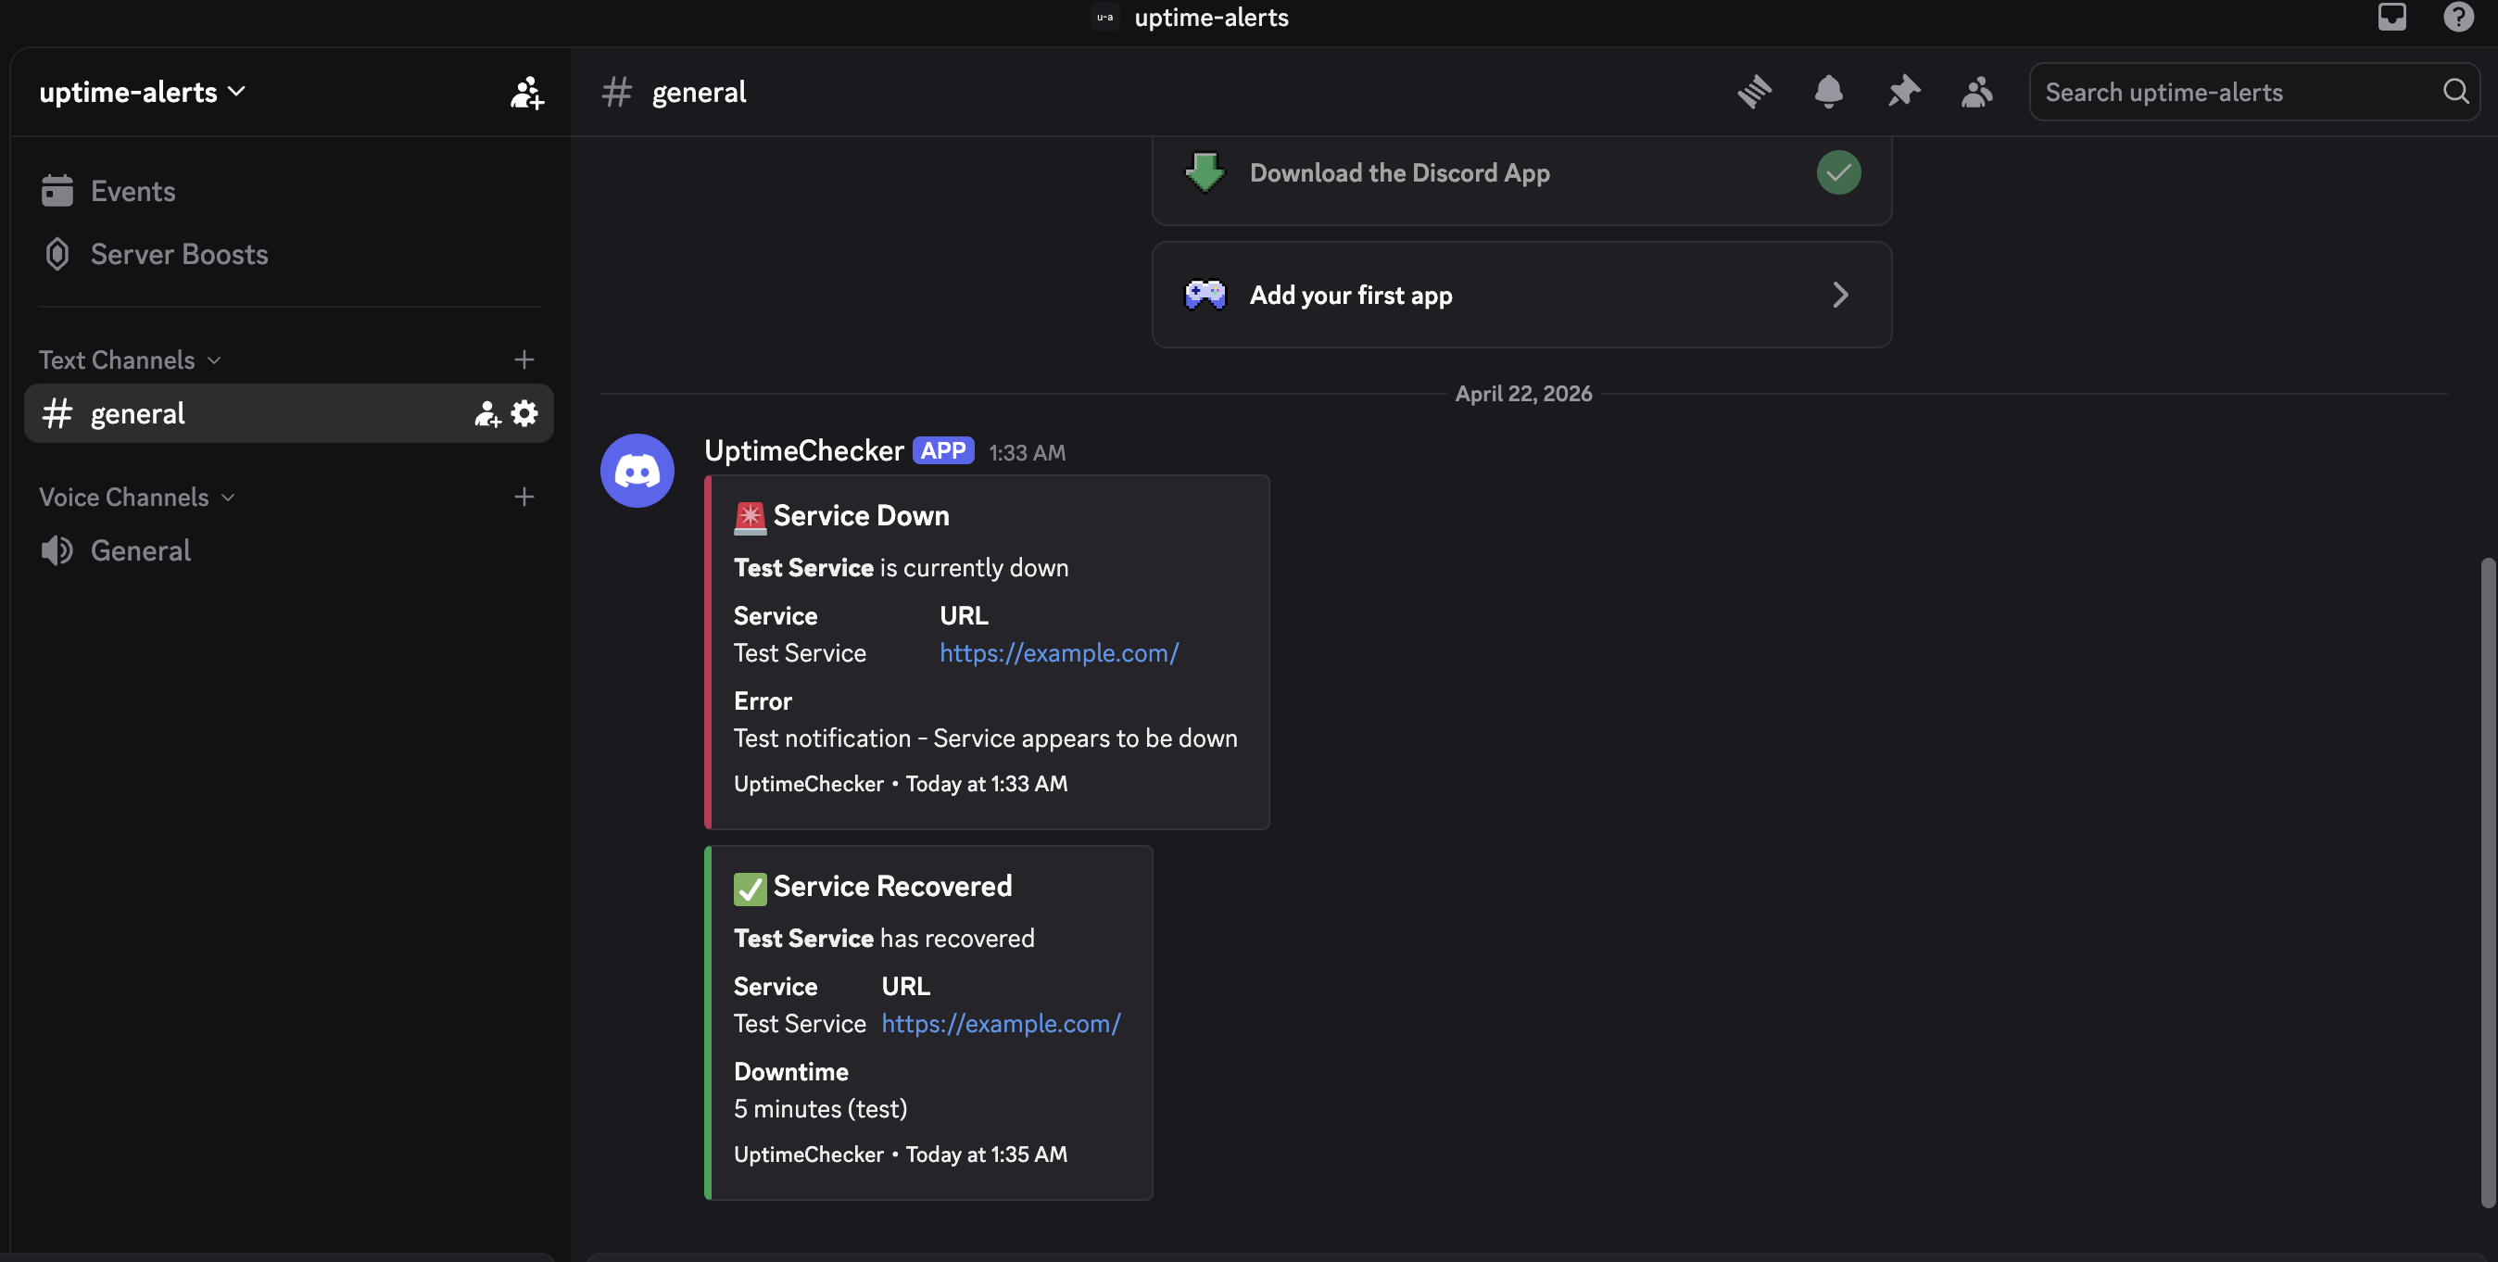Open the Server Boosts sidebar item
Viewport: 2498px width, 1262px height.
(x=289, y=254)
